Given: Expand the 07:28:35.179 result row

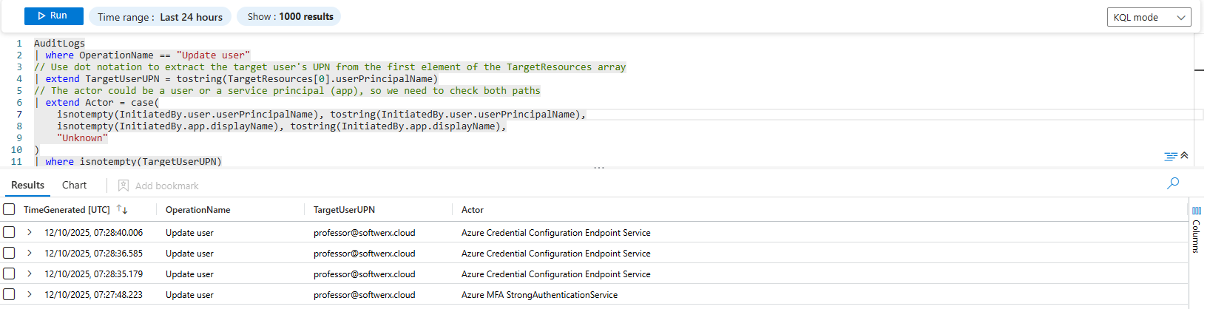Looking at the screenshot, I should [30, 274].
